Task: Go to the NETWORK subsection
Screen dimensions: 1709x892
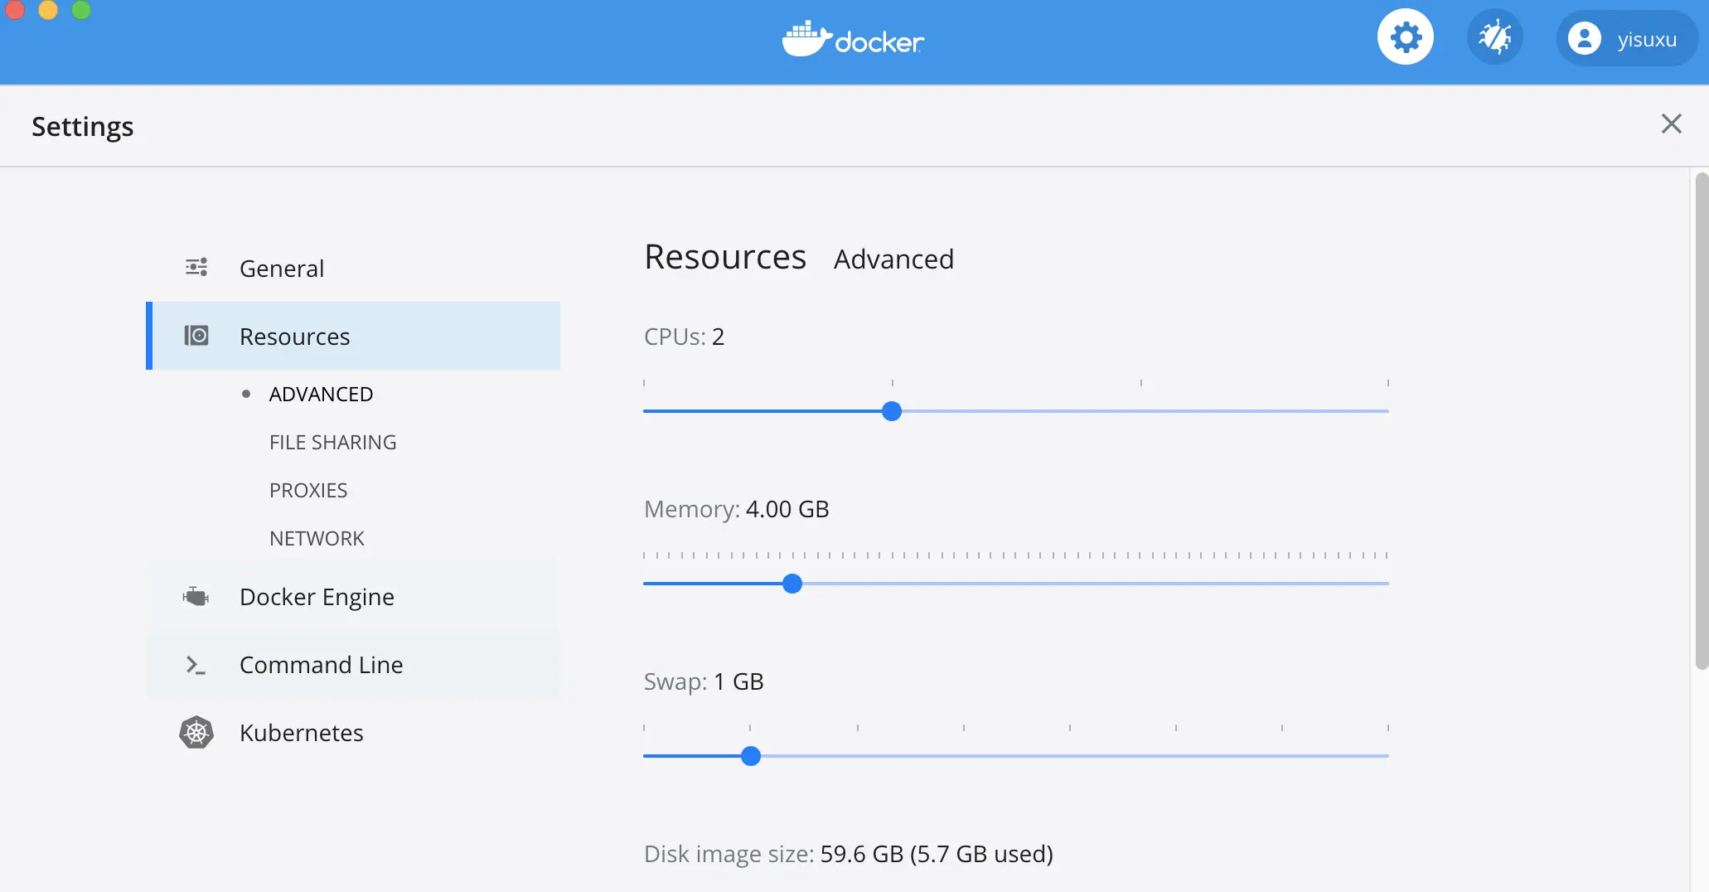Action: click(317, 539)
